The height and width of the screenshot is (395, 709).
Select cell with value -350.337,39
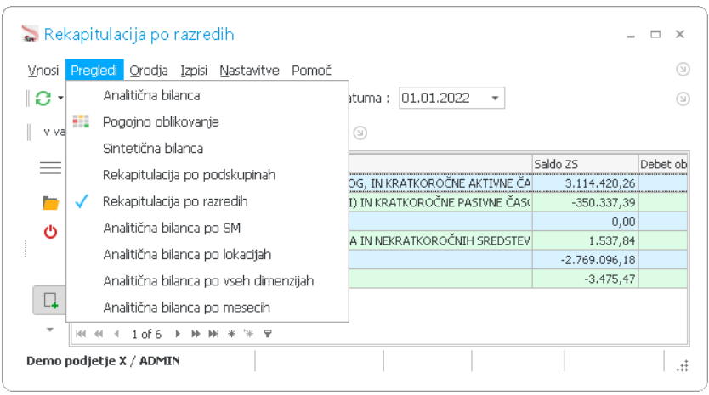pyautogui.click(x=585, y=202)
